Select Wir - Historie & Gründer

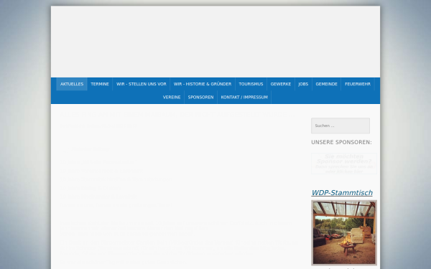(203, 84)
